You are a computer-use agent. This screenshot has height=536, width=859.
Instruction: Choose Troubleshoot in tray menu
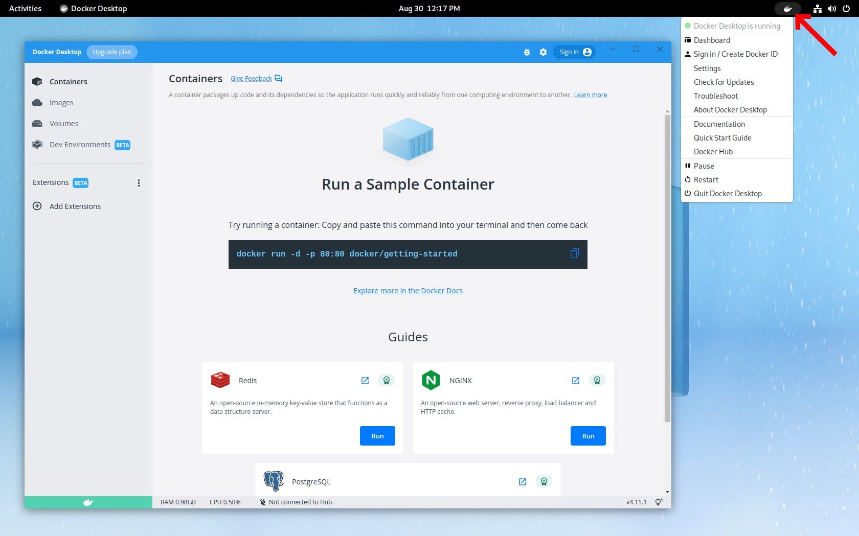[x=737, y=96]
